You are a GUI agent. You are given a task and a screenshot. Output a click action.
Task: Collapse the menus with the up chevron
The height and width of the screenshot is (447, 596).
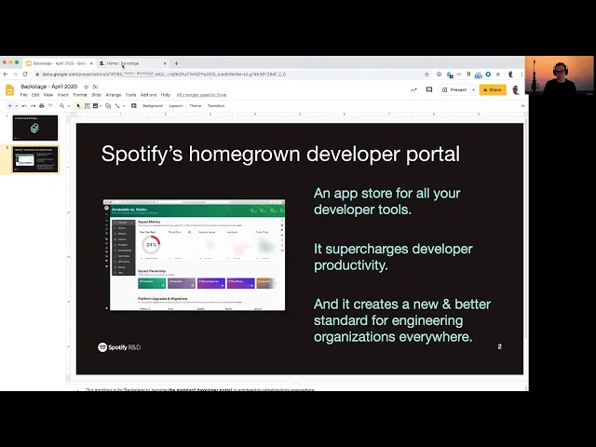coord(522,106)
